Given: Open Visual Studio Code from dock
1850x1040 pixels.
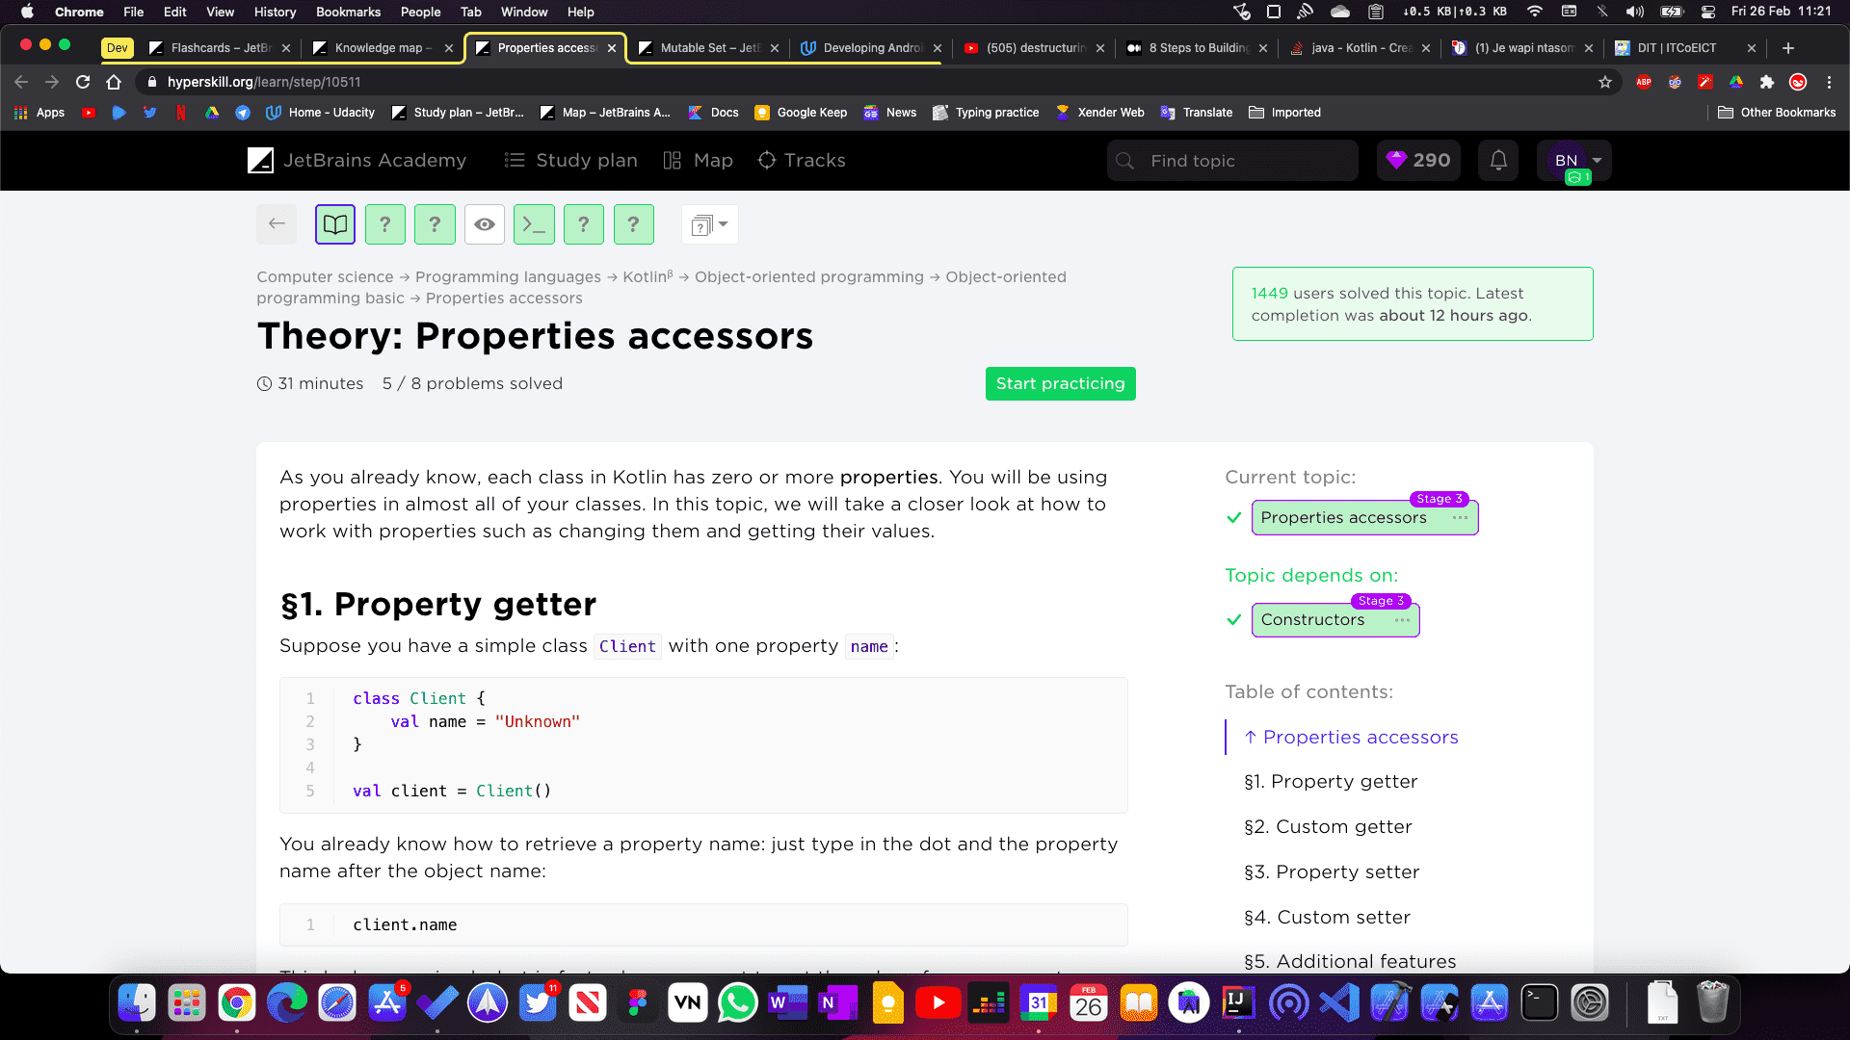Looking at the screenshot, I should click(1339, 1002).
